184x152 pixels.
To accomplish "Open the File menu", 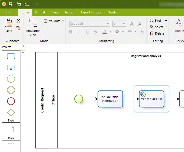I will pos(9,12).
